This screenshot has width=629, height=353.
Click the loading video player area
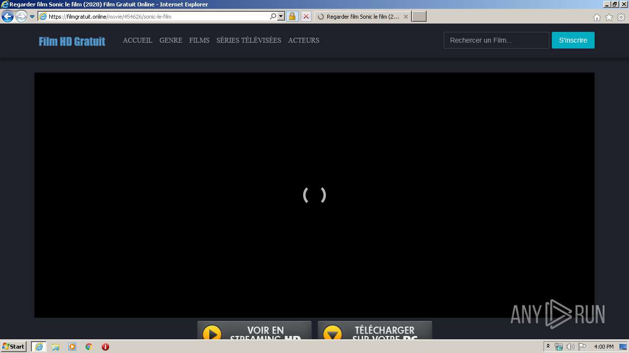pos(314,195)
